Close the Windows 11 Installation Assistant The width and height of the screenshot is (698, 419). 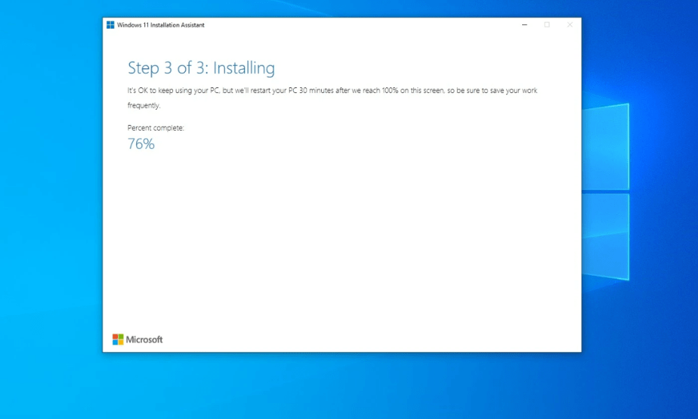570,24
